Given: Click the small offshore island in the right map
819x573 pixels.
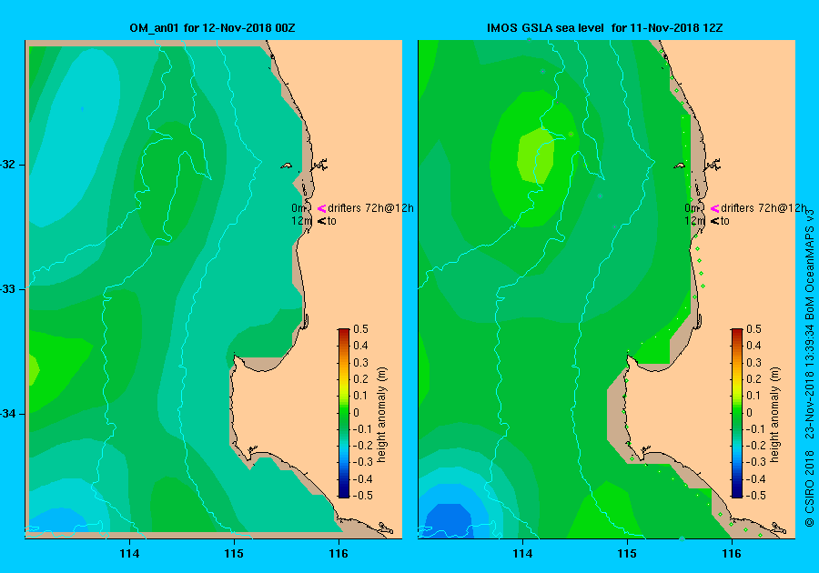Looking at the screenshot, I should click(x=679, y=166).
